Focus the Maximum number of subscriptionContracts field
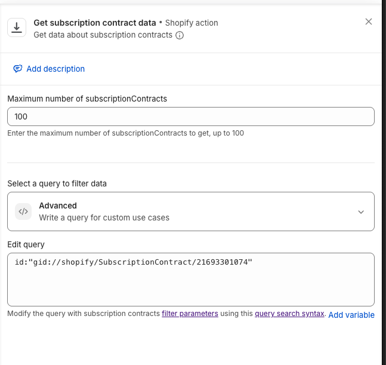Viewport: 386px width, 365px height. pyautogui.click(x=191, y=116)
